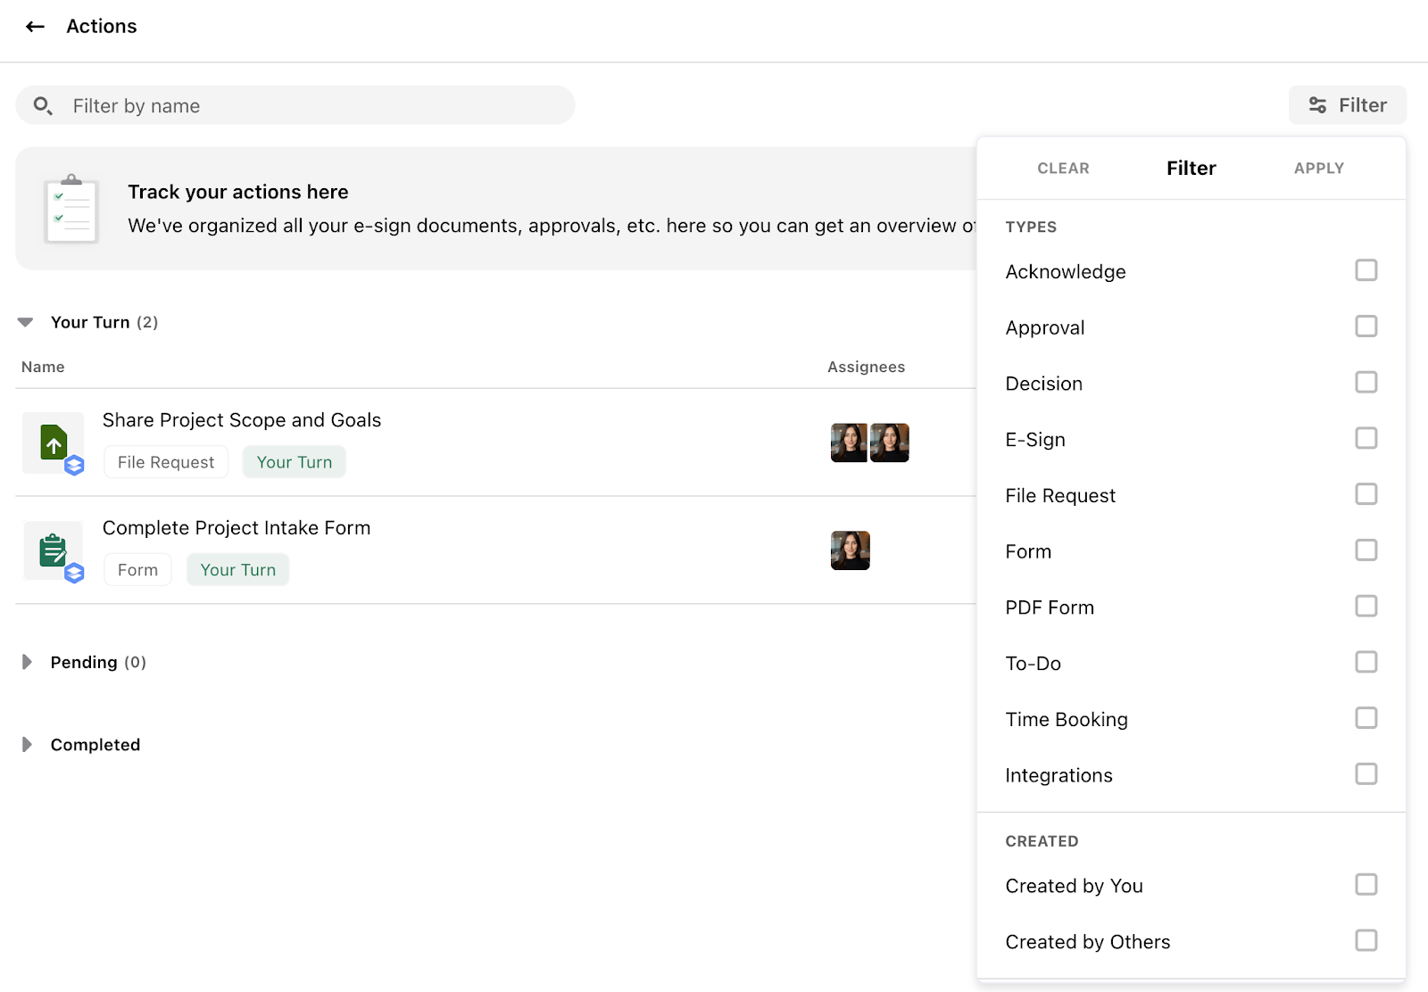Check the Acknowledge type checkbox

[1366, 270]
